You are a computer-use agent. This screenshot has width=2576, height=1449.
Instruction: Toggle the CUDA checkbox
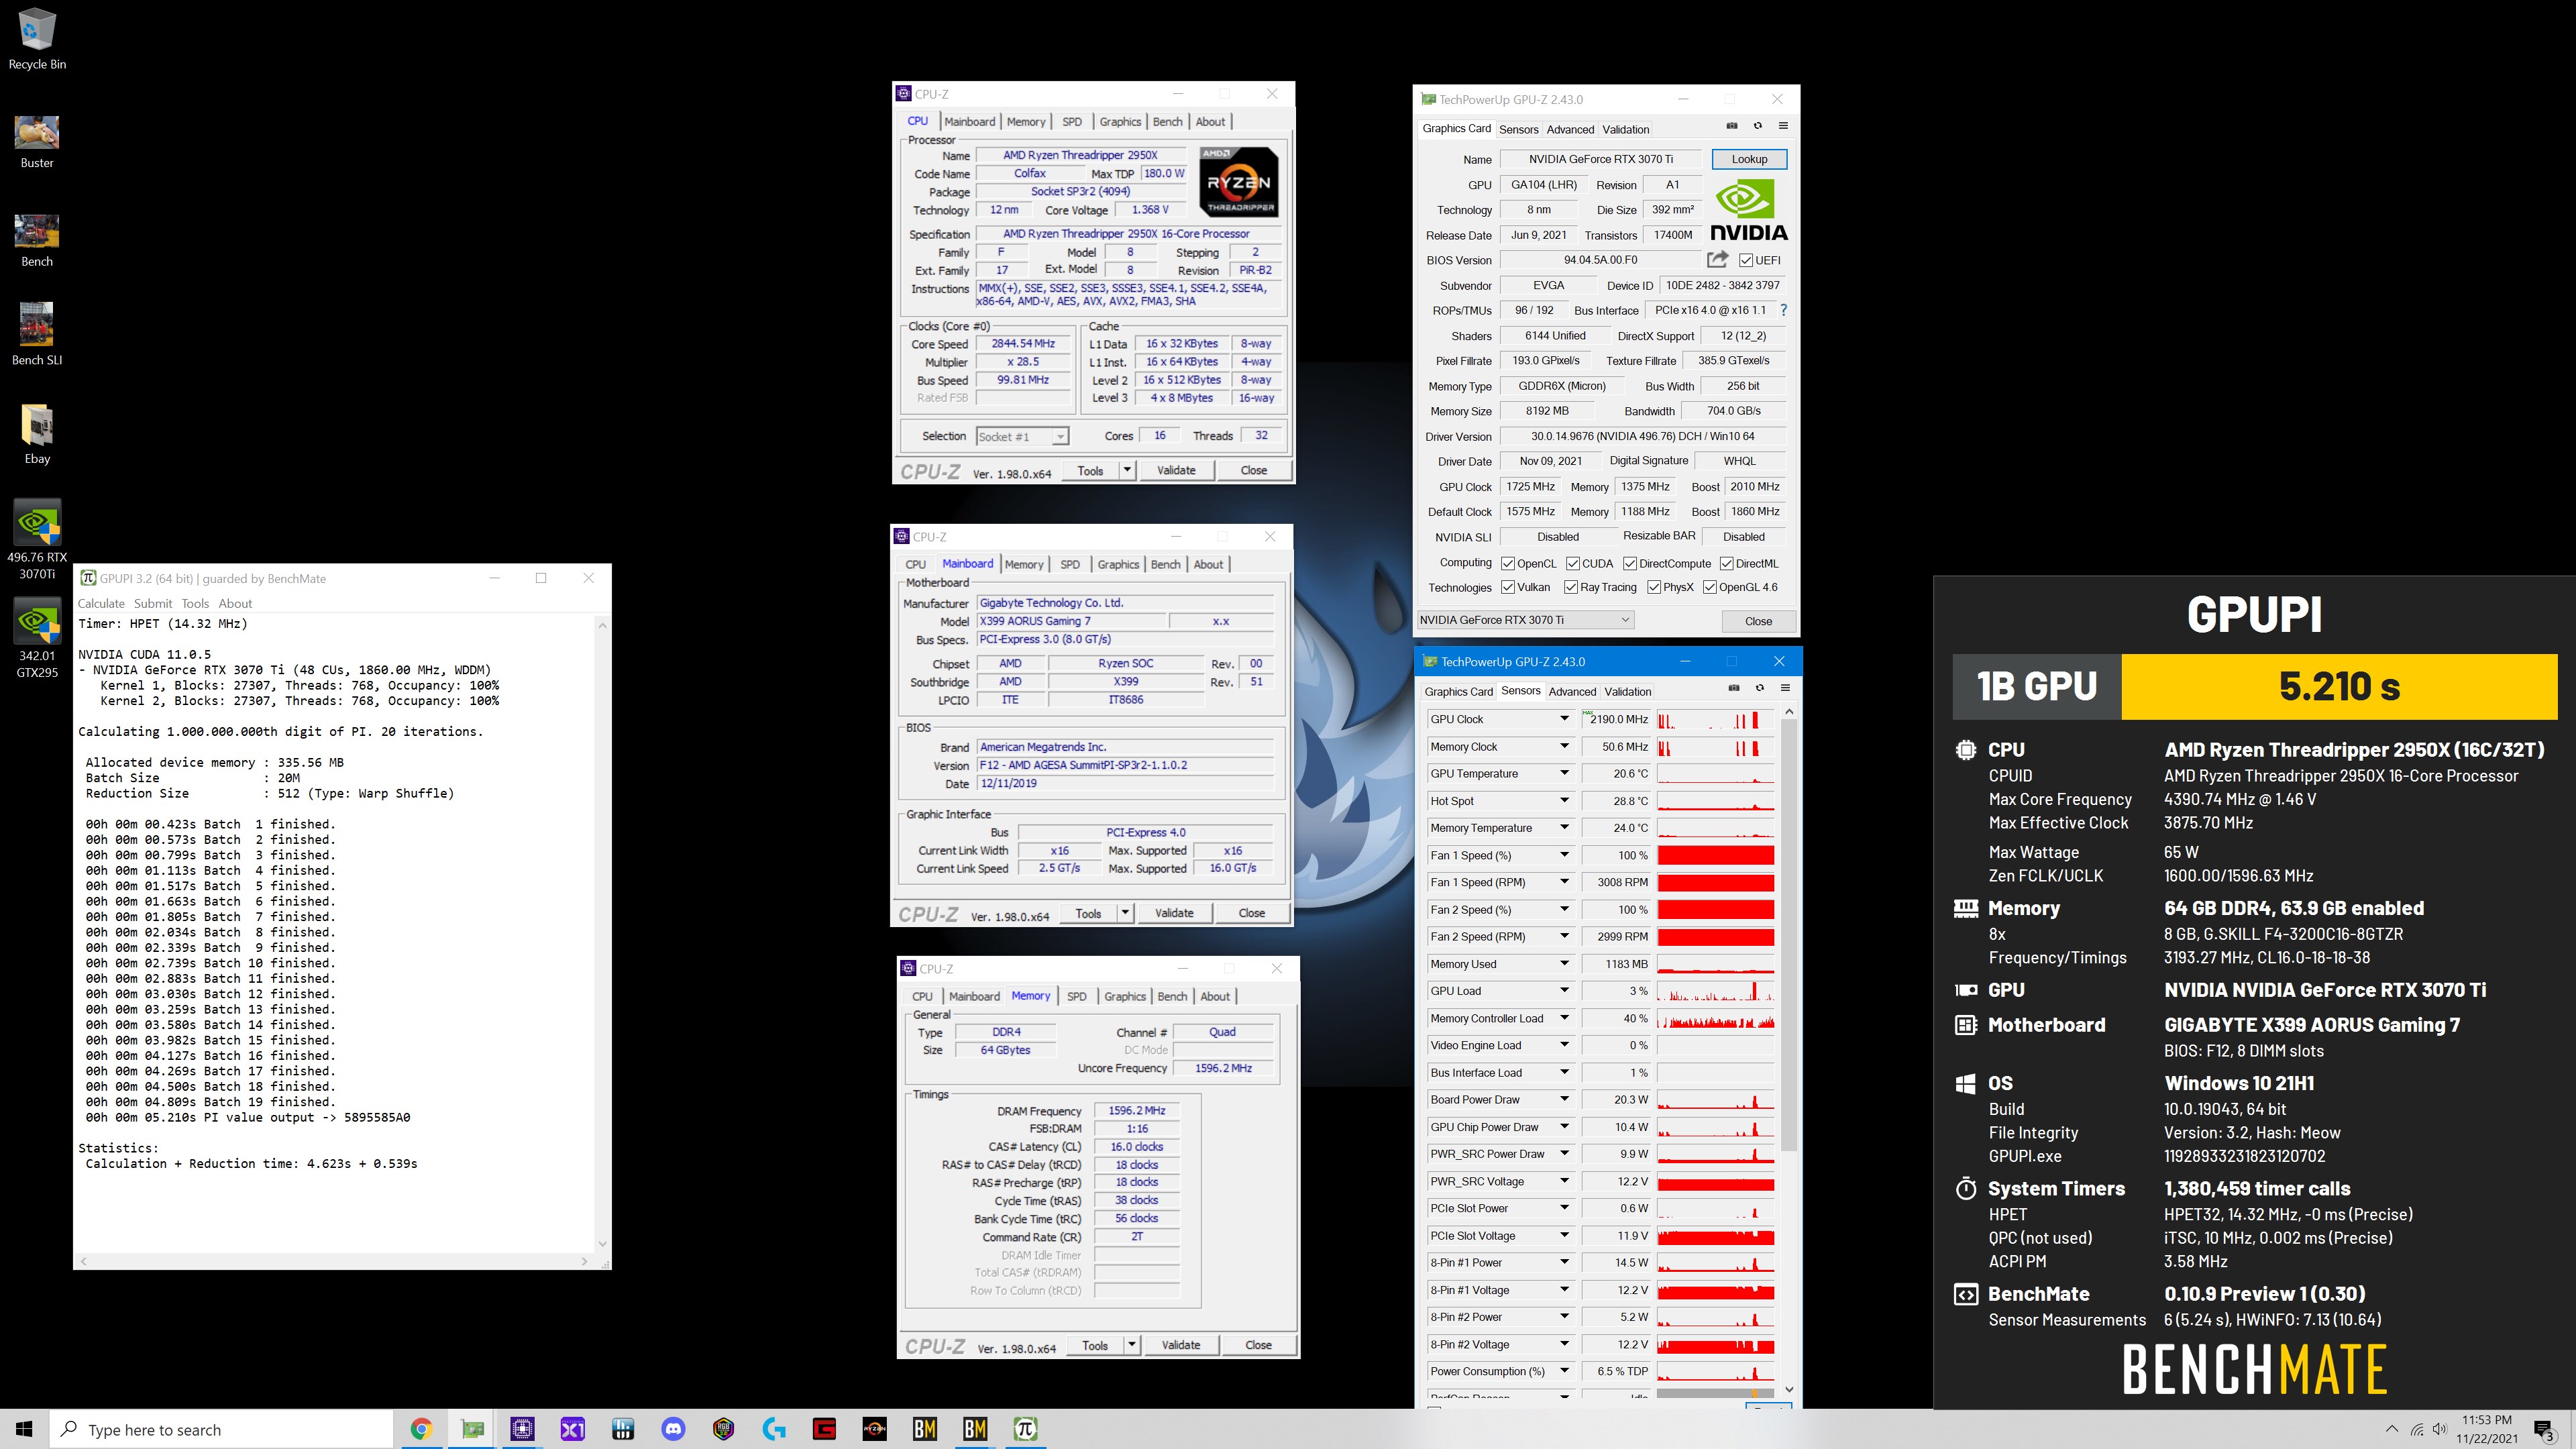pyautogui.click(x=1573, y=563)
